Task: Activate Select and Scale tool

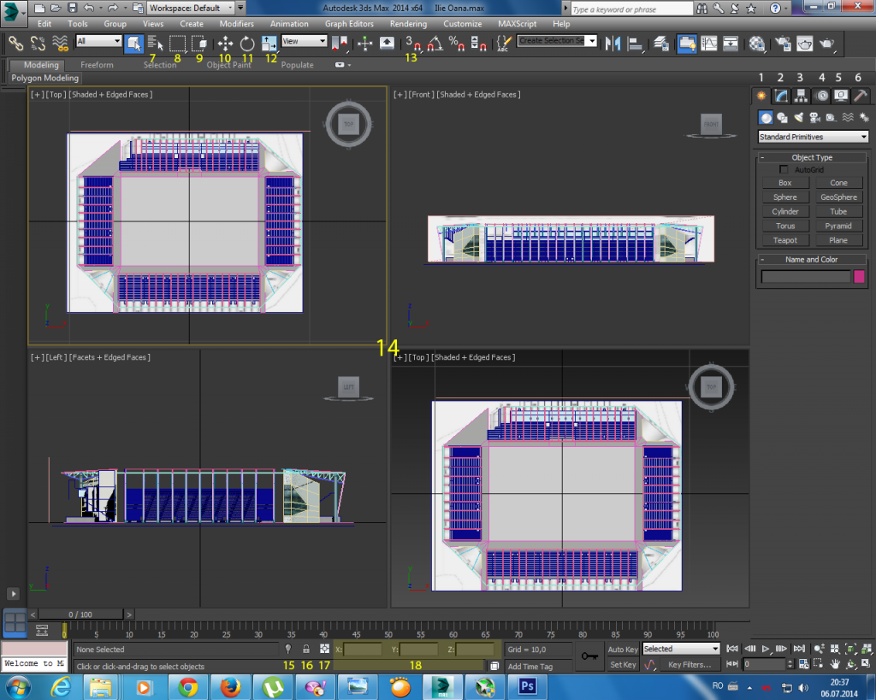Action: coord(269,43)
